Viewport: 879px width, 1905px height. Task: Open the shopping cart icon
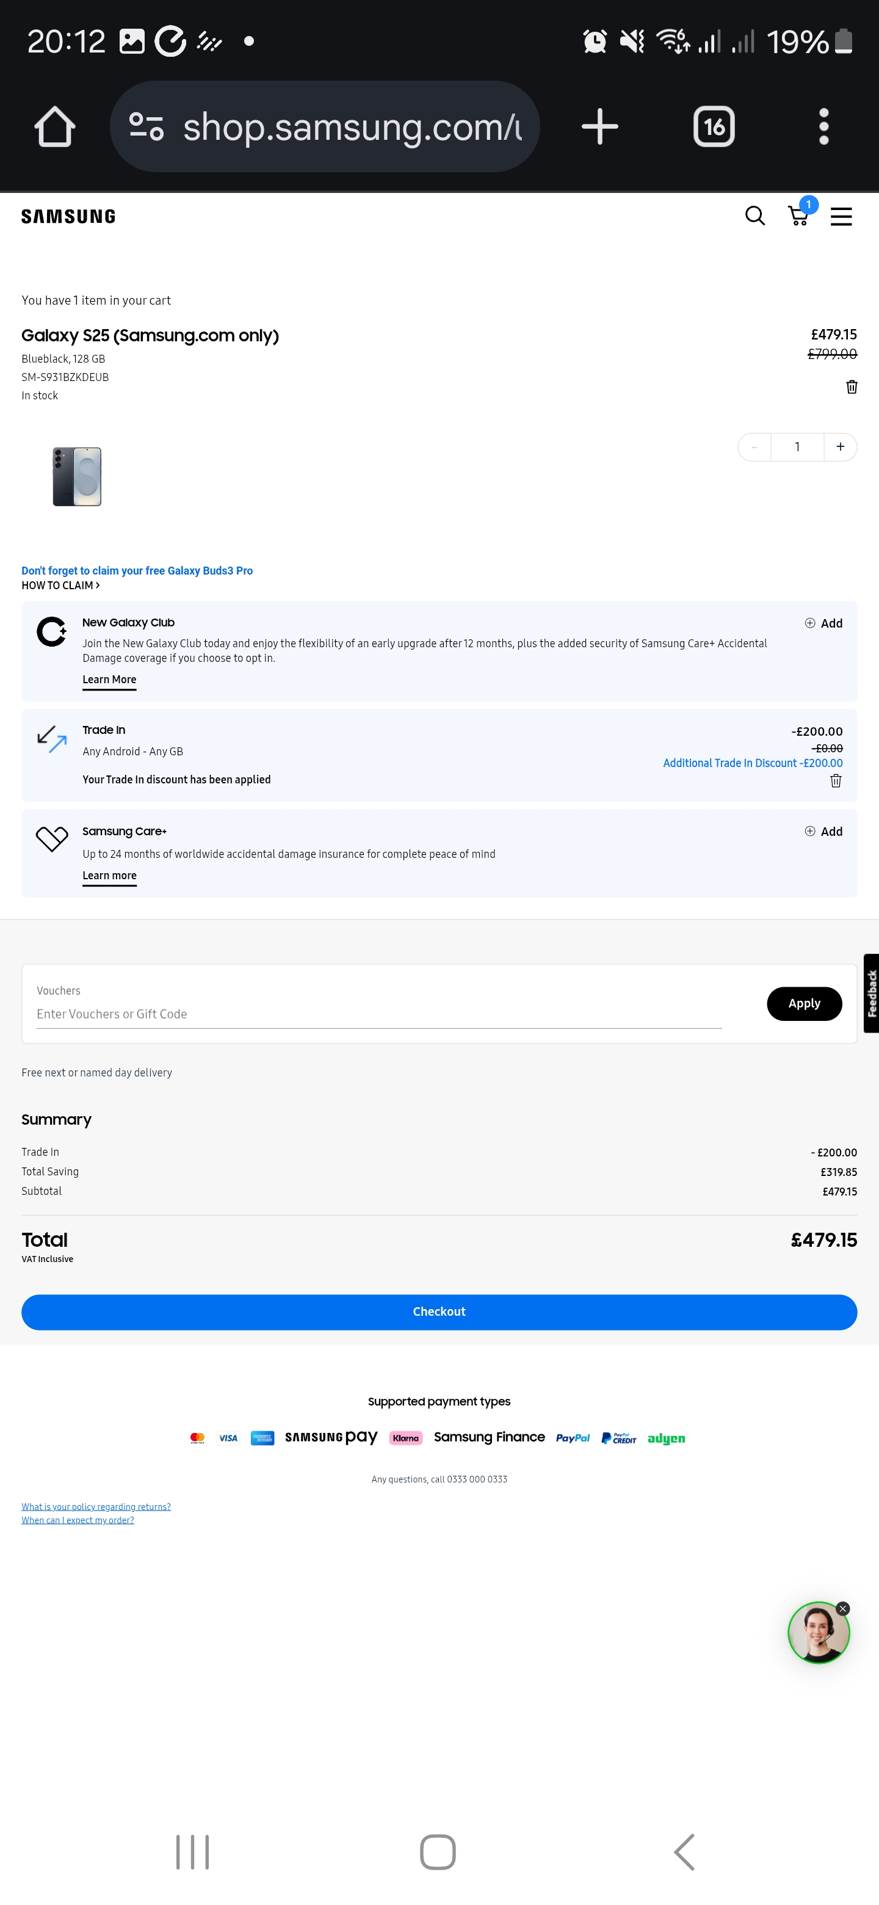pos(798,216)
